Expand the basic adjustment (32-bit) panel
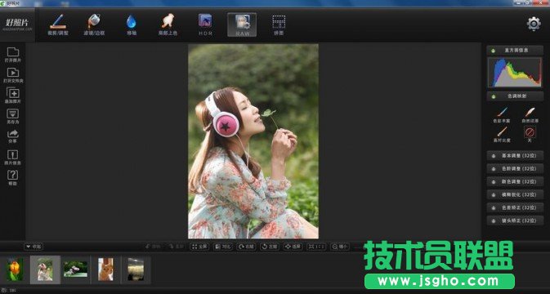Viewport: 550px width, 294px height. (x=515, y=156)
